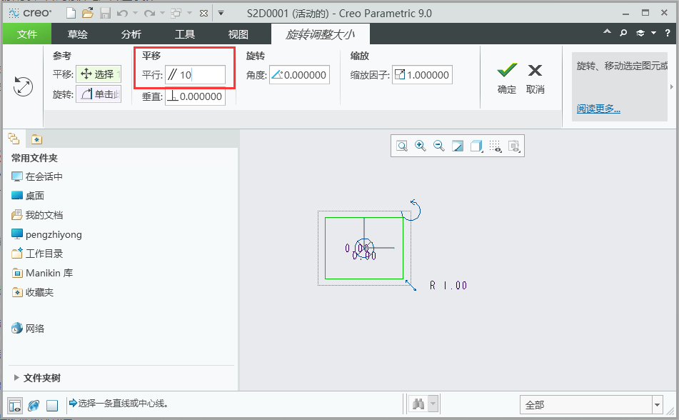Open the Manikin 库 entry
Image resolution: width=679 pixels, height=420 pixels.
(x=42, y=273)
